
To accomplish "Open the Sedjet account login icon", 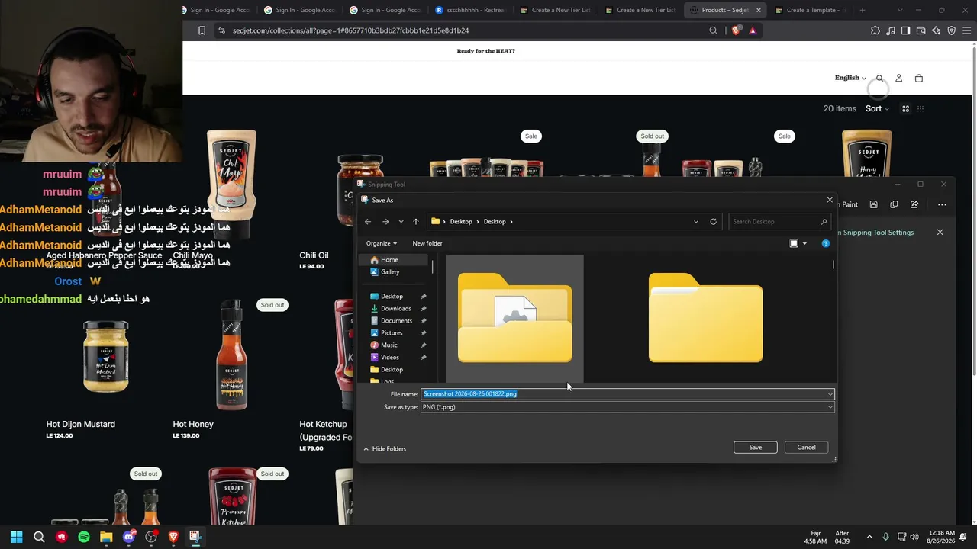I will click(x=898, y=78).
